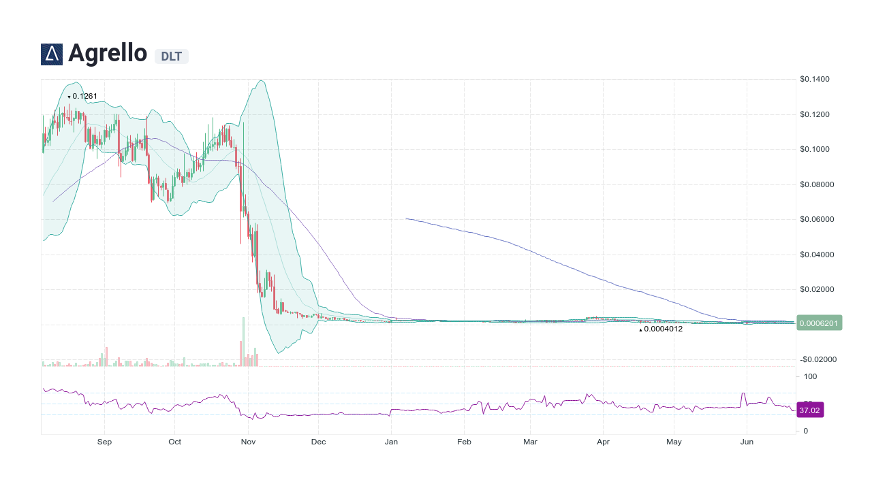Click the RSI axis label 0
The image size is (872, 490).
coord(806,431)
